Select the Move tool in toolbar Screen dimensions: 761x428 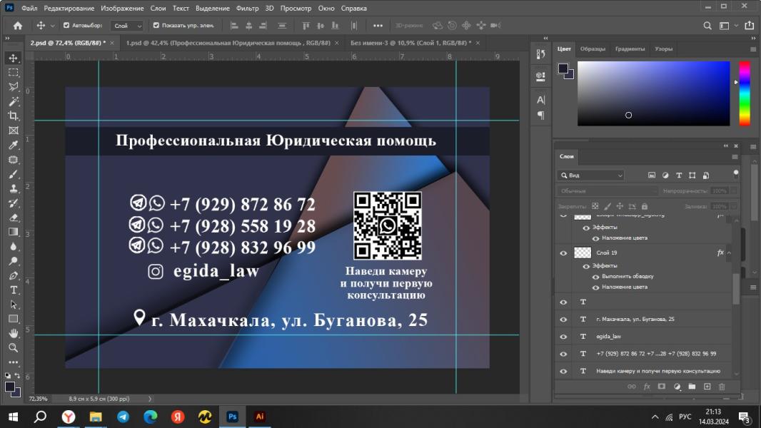pos(13,58)
